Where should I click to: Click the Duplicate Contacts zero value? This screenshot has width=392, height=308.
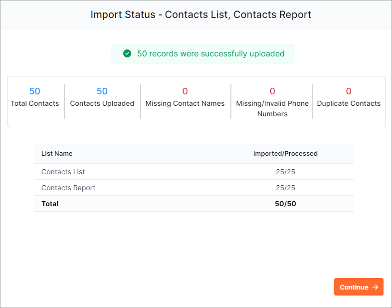pos(349,91)
